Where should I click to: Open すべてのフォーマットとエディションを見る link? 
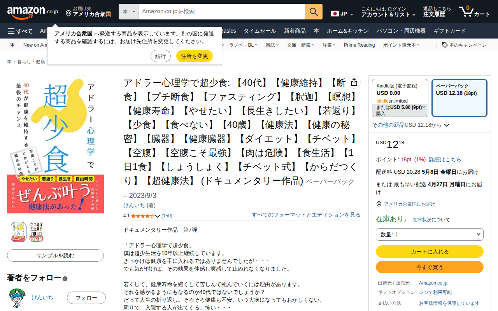click(x=306, y=215)
